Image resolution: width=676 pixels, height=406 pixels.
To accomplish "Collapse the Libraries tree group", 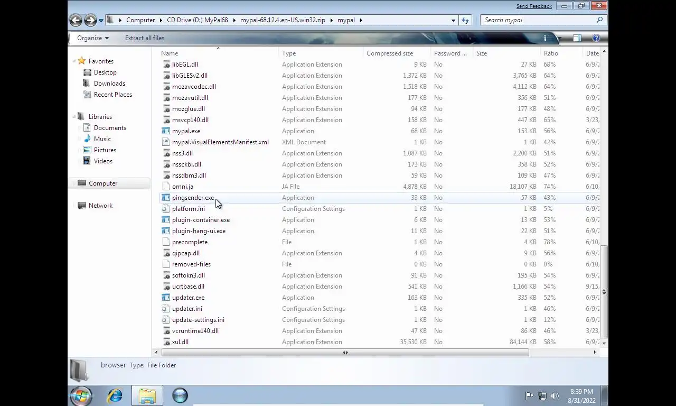I will pyautogui.click(x=74, y=116).
